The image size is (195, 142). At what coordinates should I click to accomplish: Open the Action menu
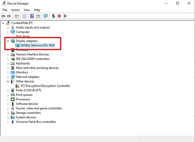click(x=15, y=10)
